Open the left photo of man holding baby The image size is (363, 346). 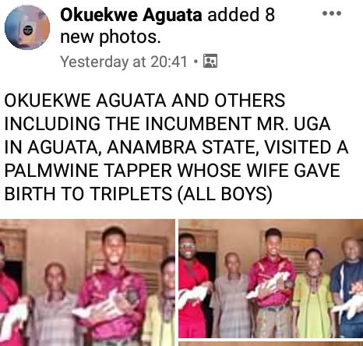pos(87,282)
